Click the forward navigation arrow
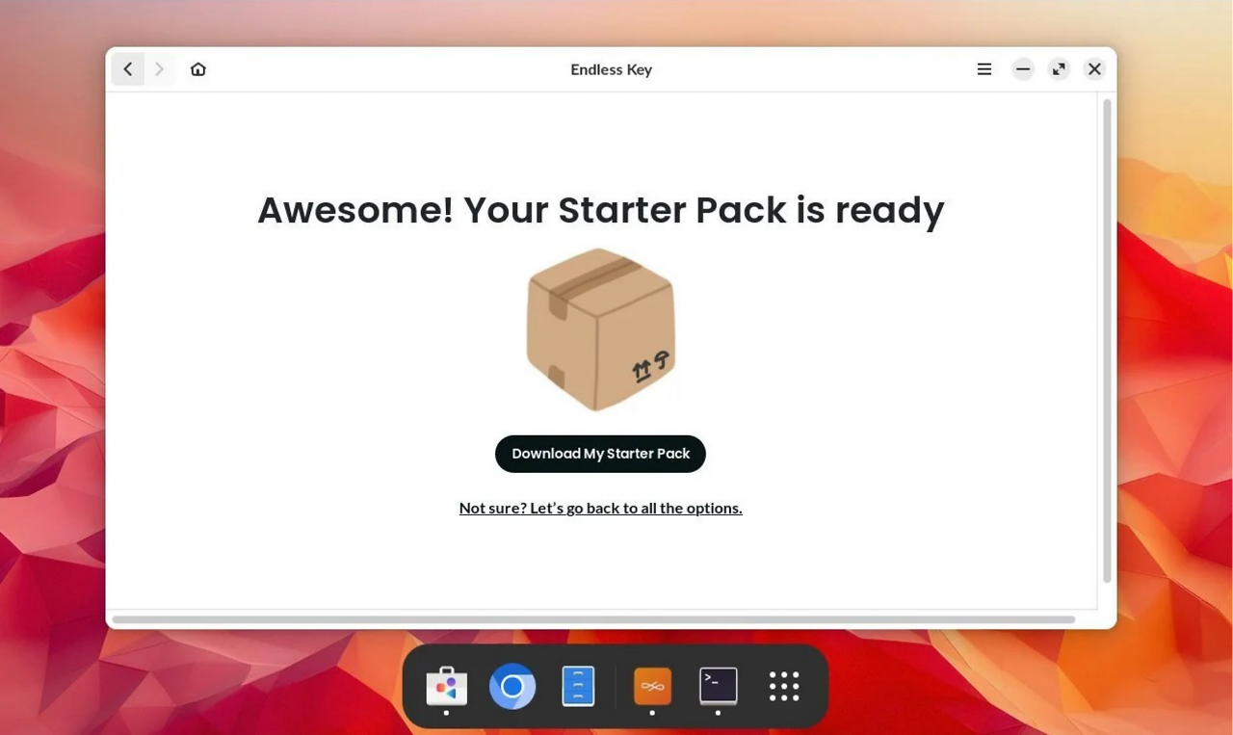 point(160,69)
